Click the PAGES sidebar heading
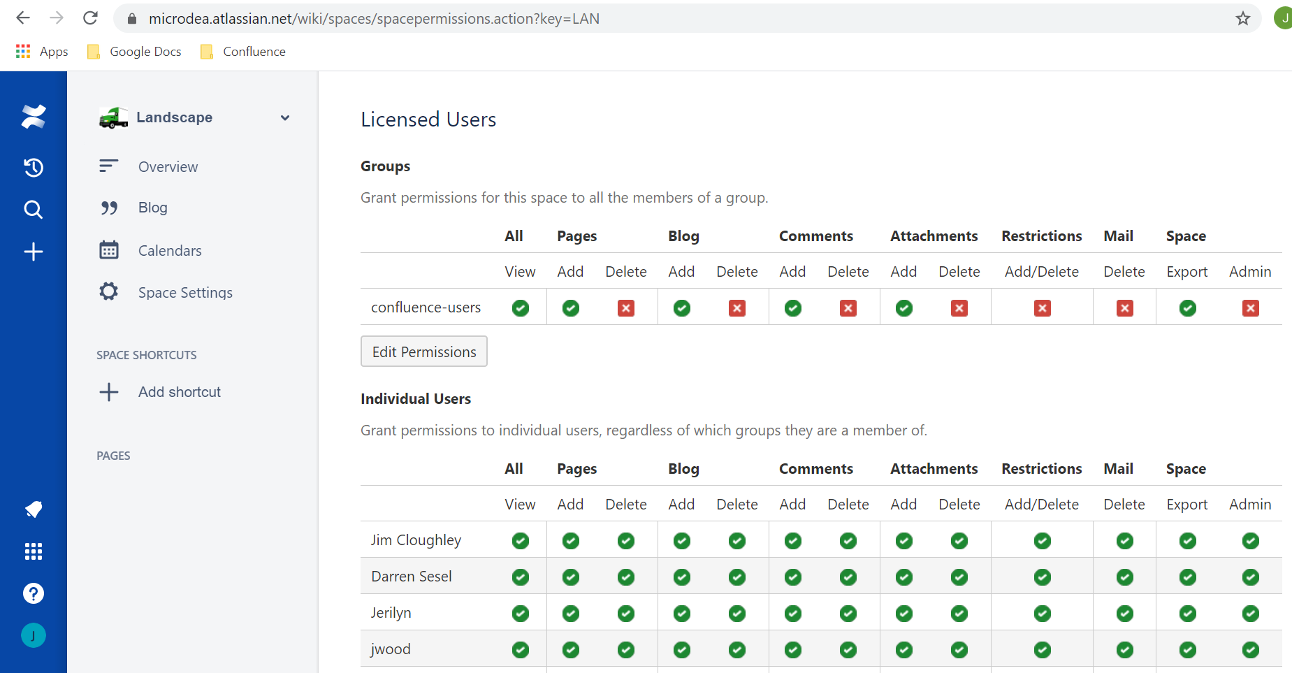This screenshot has width=1292, height=673. point(113,456)
